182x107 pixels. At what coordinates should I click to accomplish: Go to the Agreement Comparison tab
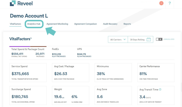click(x=85, y=24)
